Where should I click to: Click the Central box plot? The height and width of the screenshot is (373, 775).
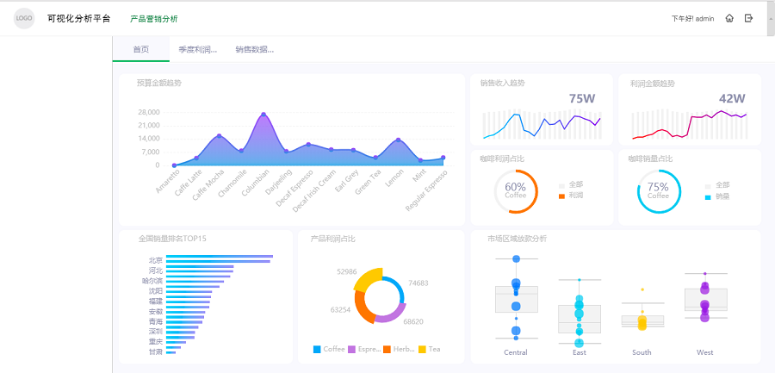point(516,299)
